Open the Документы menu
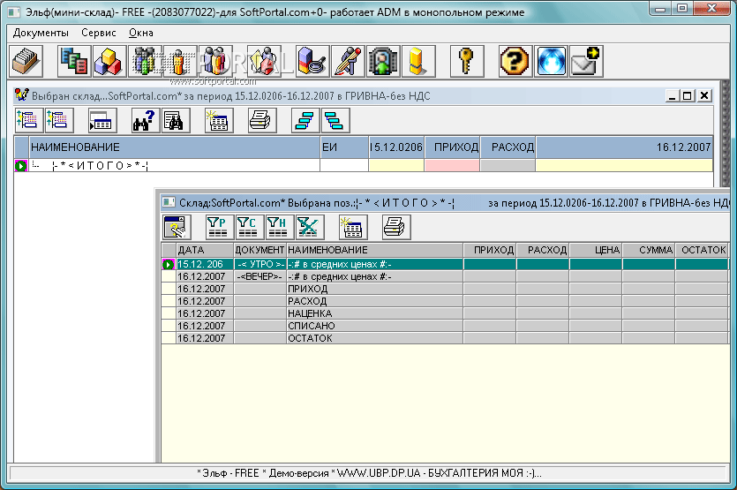This screenshot has width=737, height=490. (41, 33)
